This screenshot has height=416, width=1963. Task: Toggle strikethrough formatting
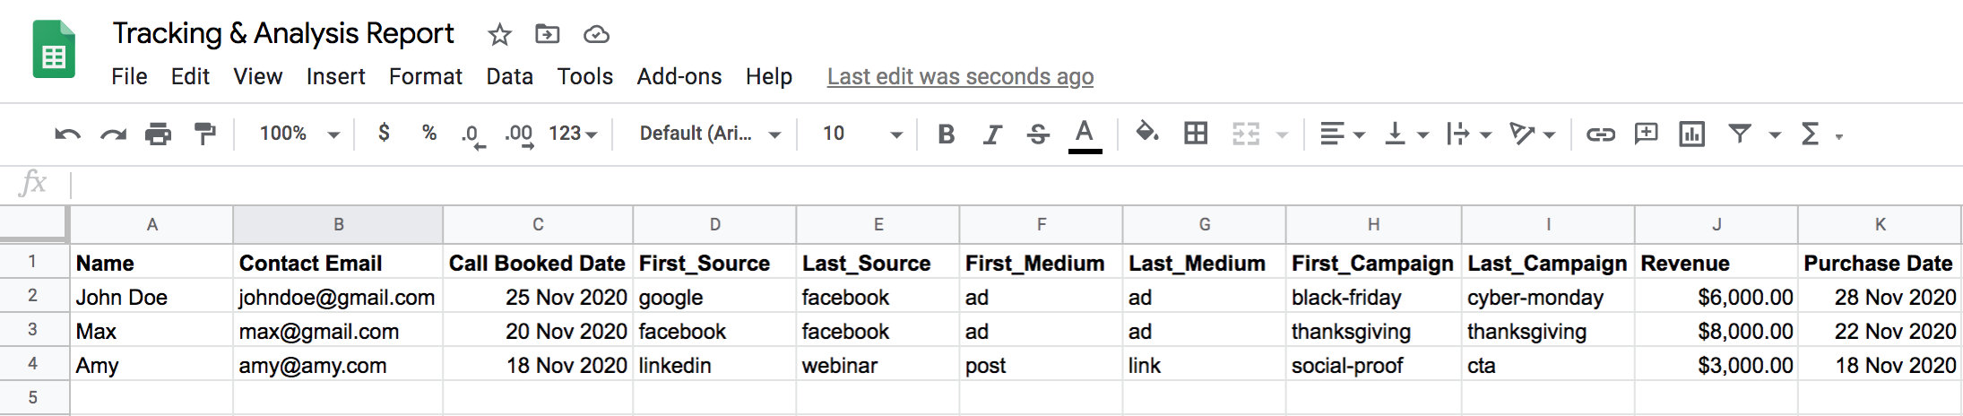[x=1038, y=134]
